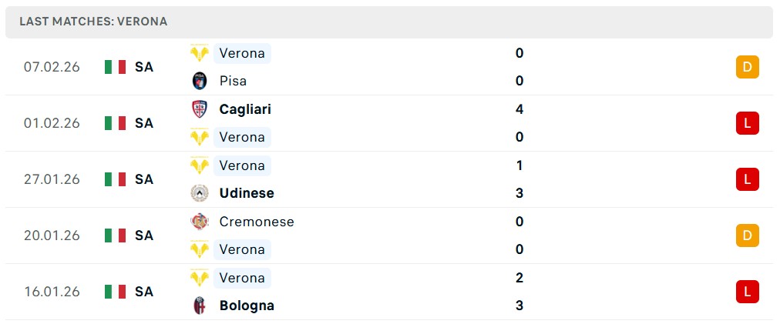The height and width of the screenshot is (324, 780).
Task: Click the loss badge for Udinese match
Action: (x=747, y=179)
